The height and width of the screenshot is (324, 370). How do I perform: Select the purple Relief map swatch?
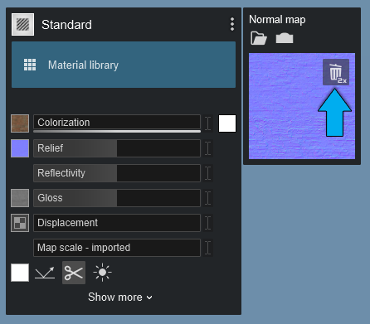(x=20, y=148)
